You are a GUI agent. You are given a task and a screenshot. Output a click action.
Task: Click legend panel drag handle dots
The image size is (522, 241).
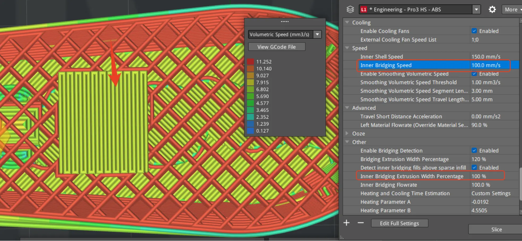[x=285, y=21]
